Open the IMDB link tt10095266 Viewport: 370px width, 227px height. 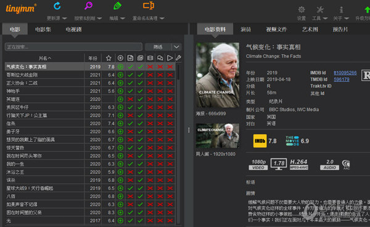coord(345,73)
